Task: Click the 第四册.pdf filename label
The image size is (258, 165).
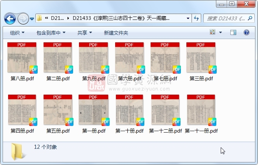Action: click(22, 131)
